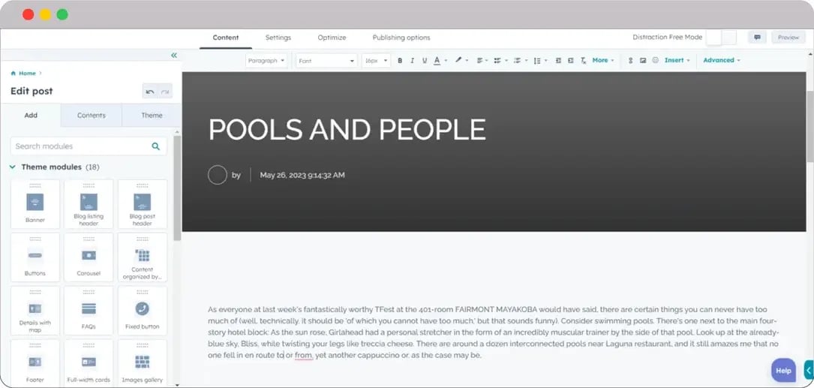814x388 pixels.
Task: Open the Paragraph style dropdown
Action: 267,61
